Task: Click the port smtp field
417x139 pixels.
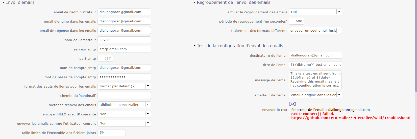Action: (105, 58)
